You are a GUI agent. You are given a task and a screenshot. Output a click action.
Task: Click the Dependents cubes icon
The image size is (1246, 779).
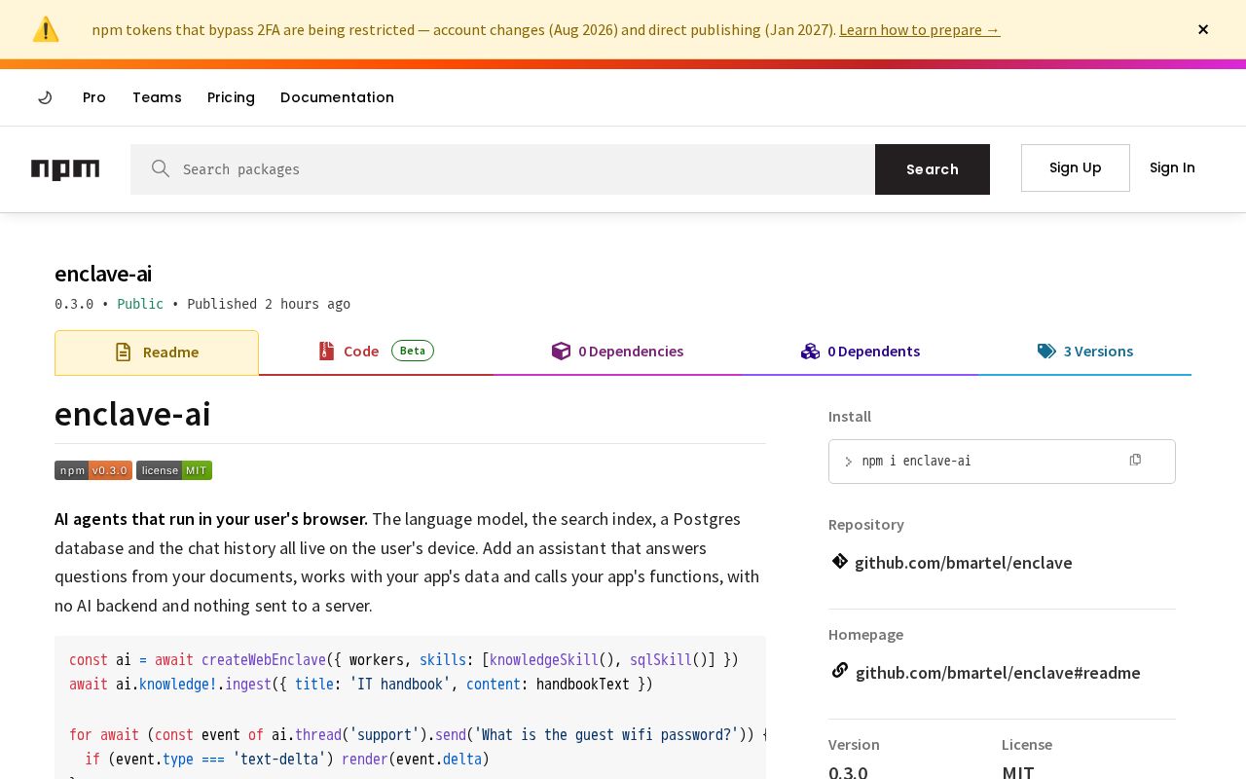click(810, 351)
